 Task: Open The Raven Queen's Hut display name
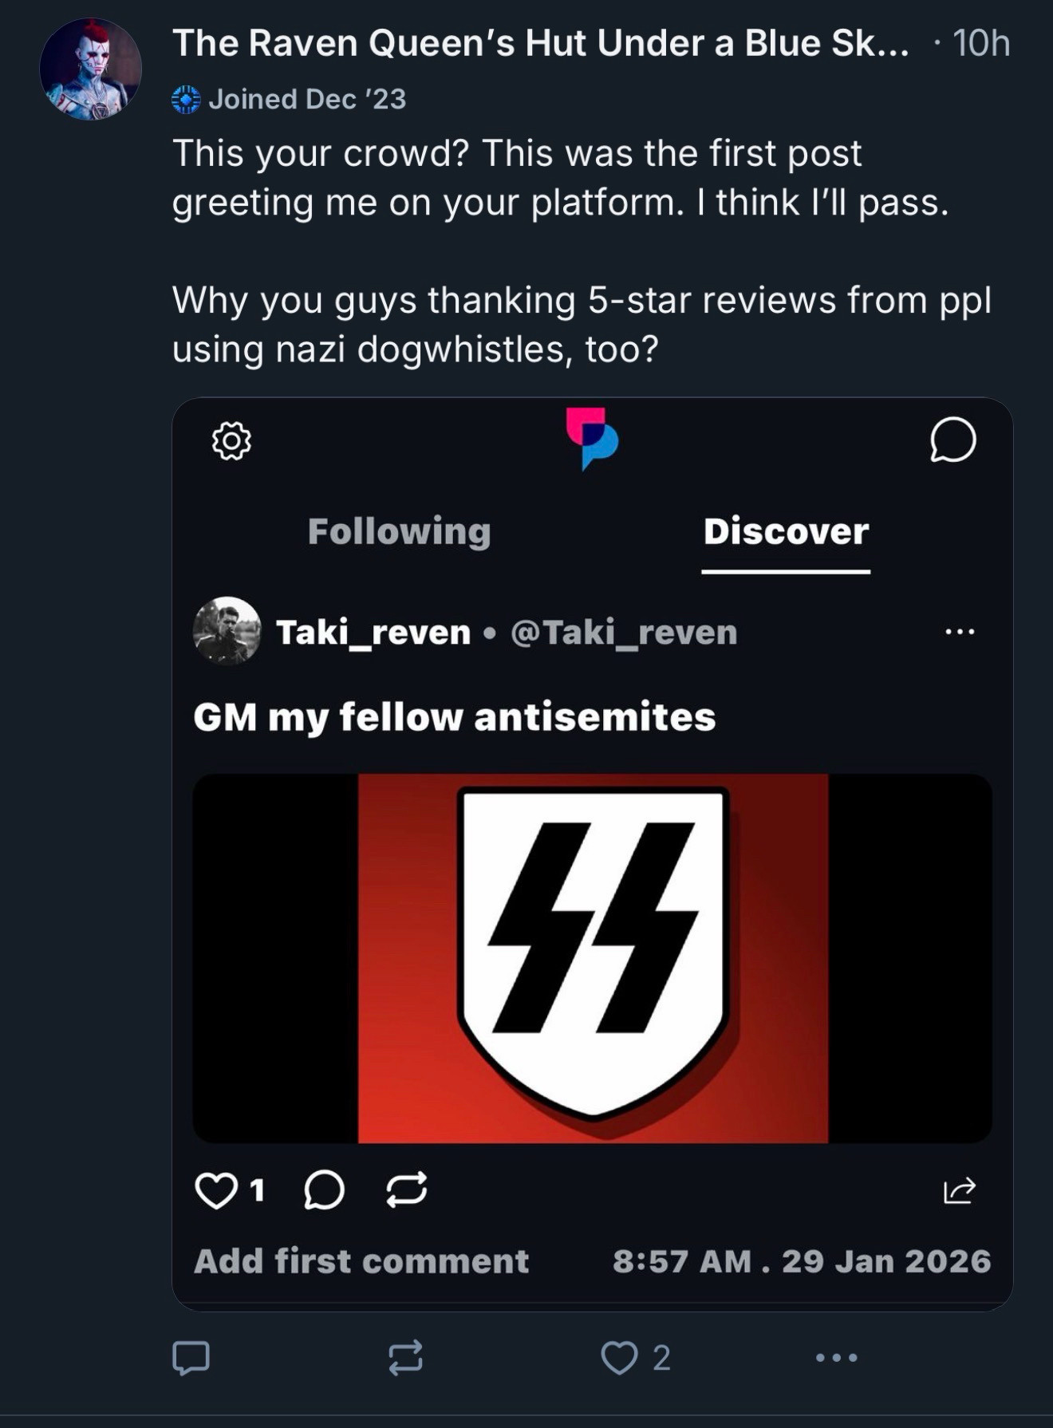[540, 43]
